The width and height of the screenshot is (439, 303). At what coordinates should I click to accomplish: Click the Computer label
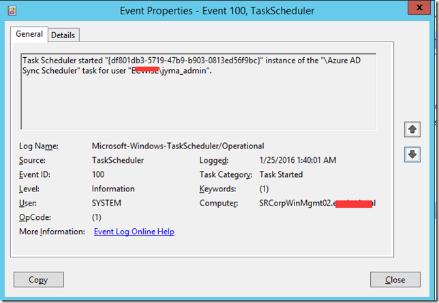[219, 203]
